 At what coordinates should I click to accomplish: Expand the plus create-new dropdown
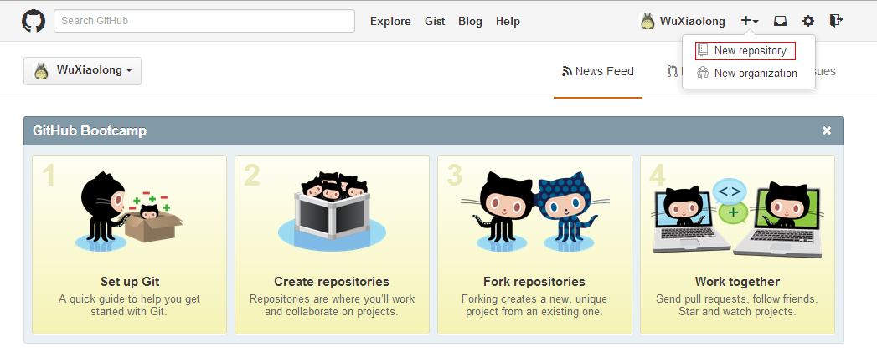coord(750,21)
